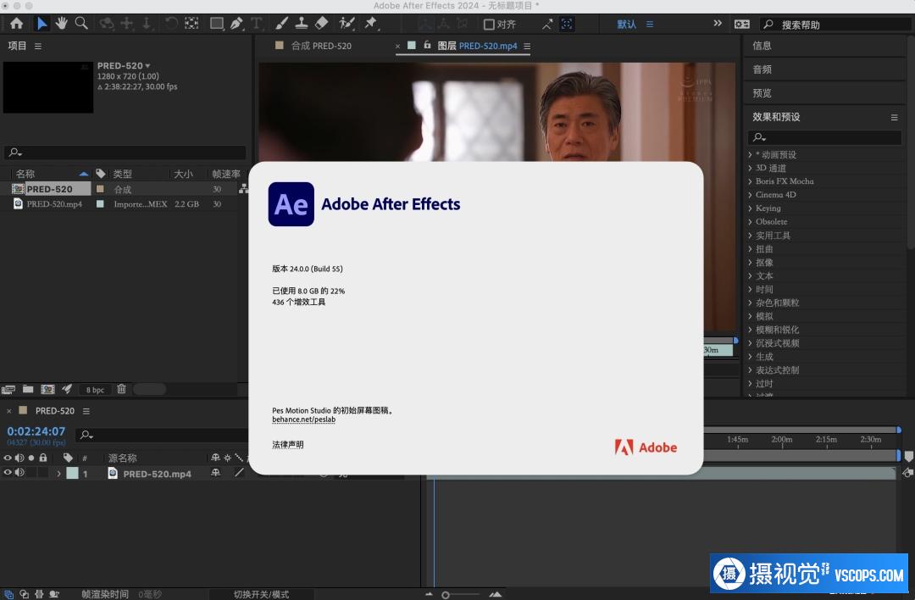The height and width of the screenshot is (600, 915).
Task: Expand the 3D 通道 effects category
Action: (750, 168)
